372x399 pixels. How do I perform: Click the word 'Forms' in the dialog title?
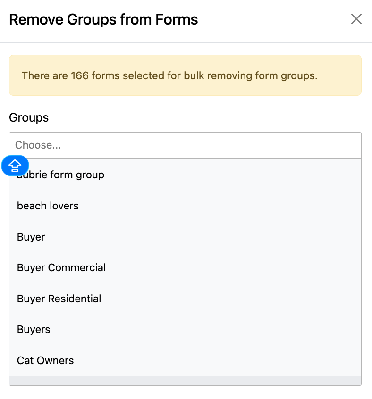click(x=177, y=20)
